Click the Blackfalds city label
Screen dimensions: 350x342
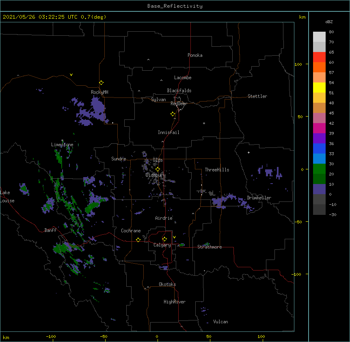(179, 91)
